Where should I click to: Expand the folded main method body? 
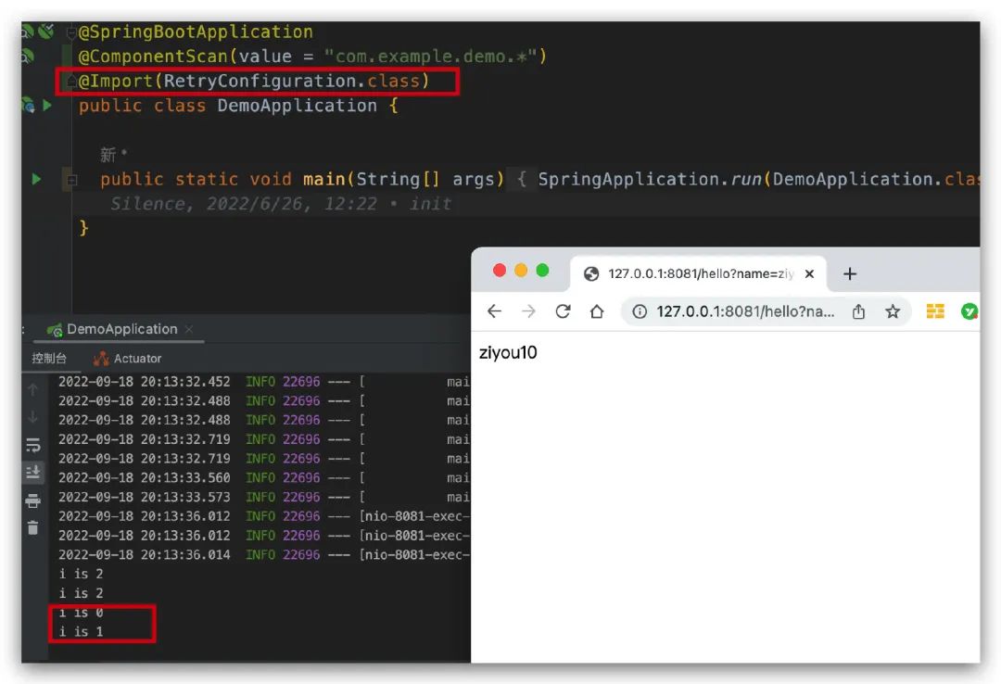(71, 180)
